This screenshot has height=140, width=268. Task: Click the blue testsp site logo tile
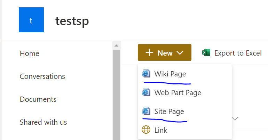pos(31,20)
